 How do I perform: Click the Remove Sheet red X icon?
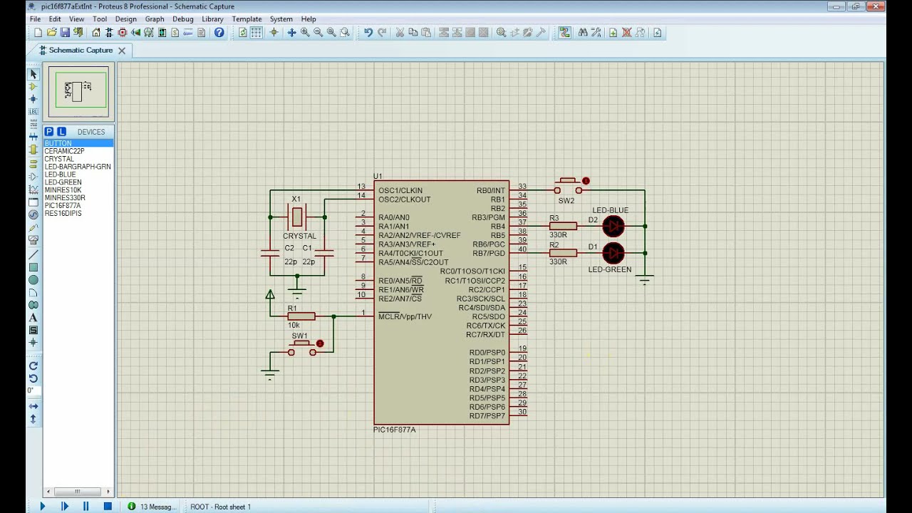[x=627, y=33]
